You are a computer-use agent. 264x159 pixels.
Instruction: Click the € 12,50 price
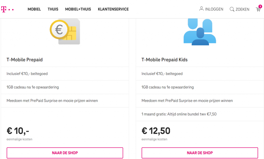pos(156,131)
